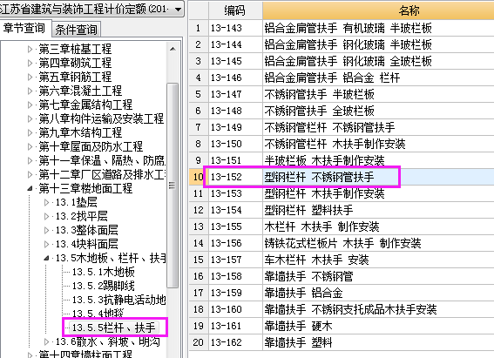
Task: Expand the 13.6散水、斜坡、明沟 arrow
Action: pos(47,342)
